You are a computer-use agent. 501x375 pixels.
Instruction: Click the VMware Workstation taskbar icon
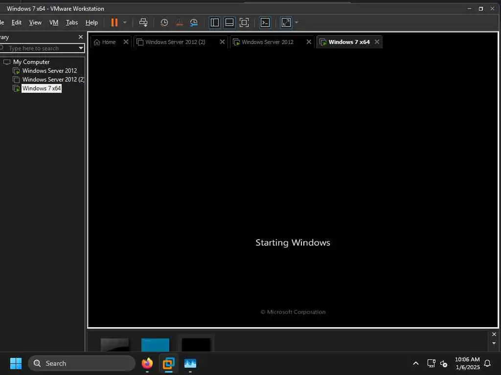tap(168, 363)
